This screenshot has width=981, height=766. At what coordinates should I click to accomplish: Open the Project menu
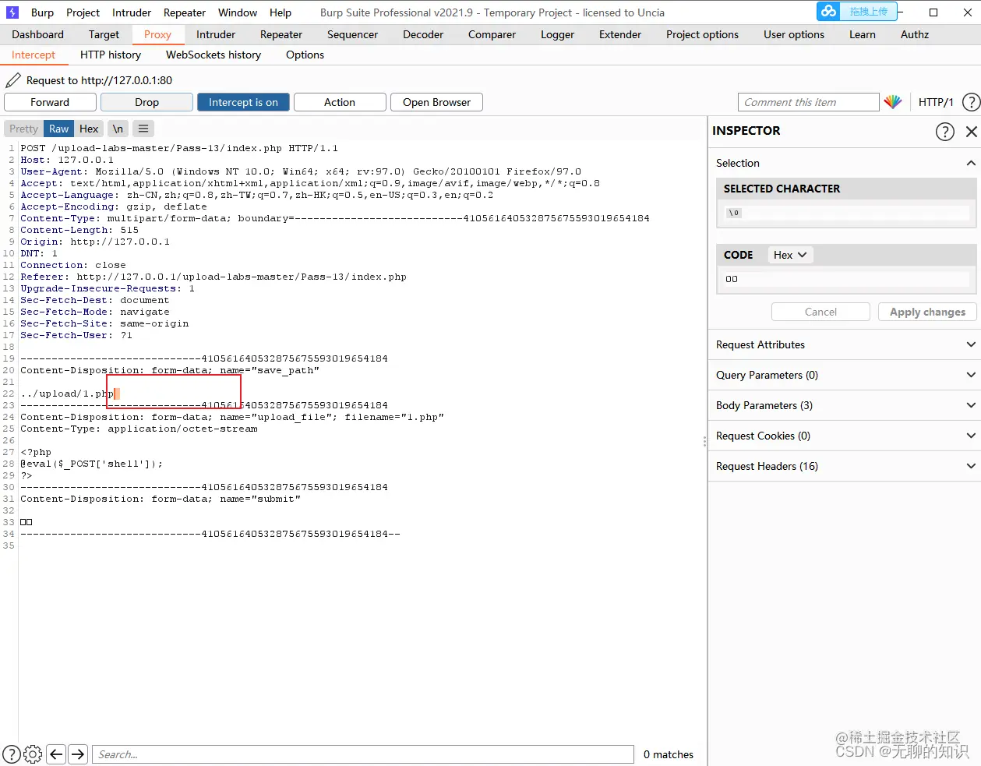click(x=83, y=12)
